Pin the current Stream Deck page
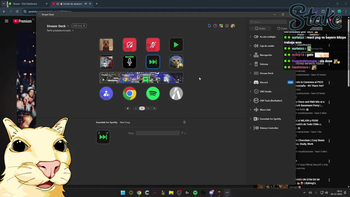350x197 pixels. pyautogui.click(x=128, y=108)
